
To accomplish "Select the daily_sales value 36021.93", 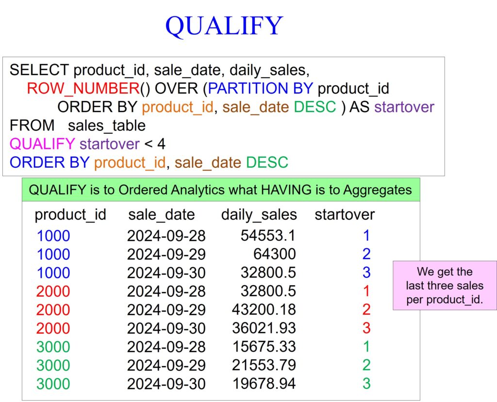I will click(264, 328).
